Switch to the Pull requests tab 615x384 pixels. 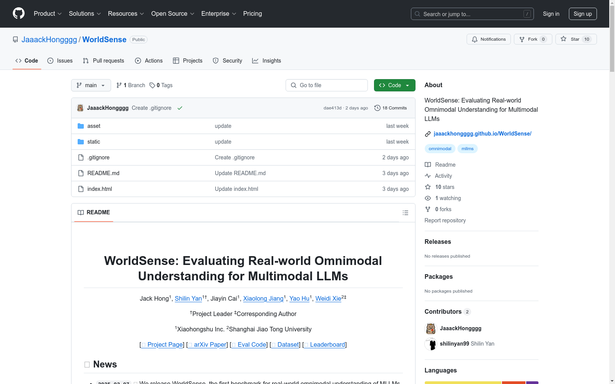pos(103,61)
